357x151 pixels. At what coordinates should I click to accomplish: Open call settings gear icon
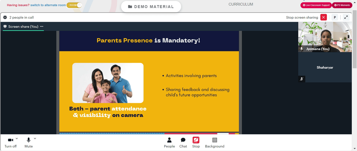click(5, 17)
